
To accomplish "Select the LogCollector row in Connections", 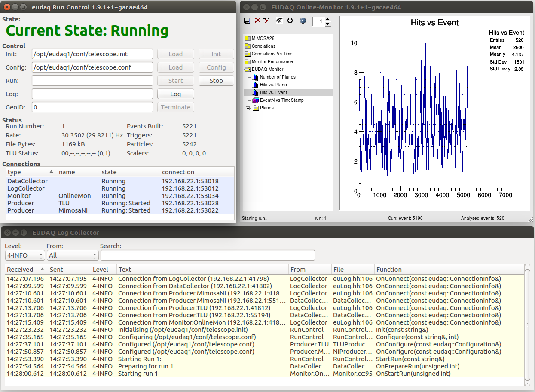I will (120, 188).
